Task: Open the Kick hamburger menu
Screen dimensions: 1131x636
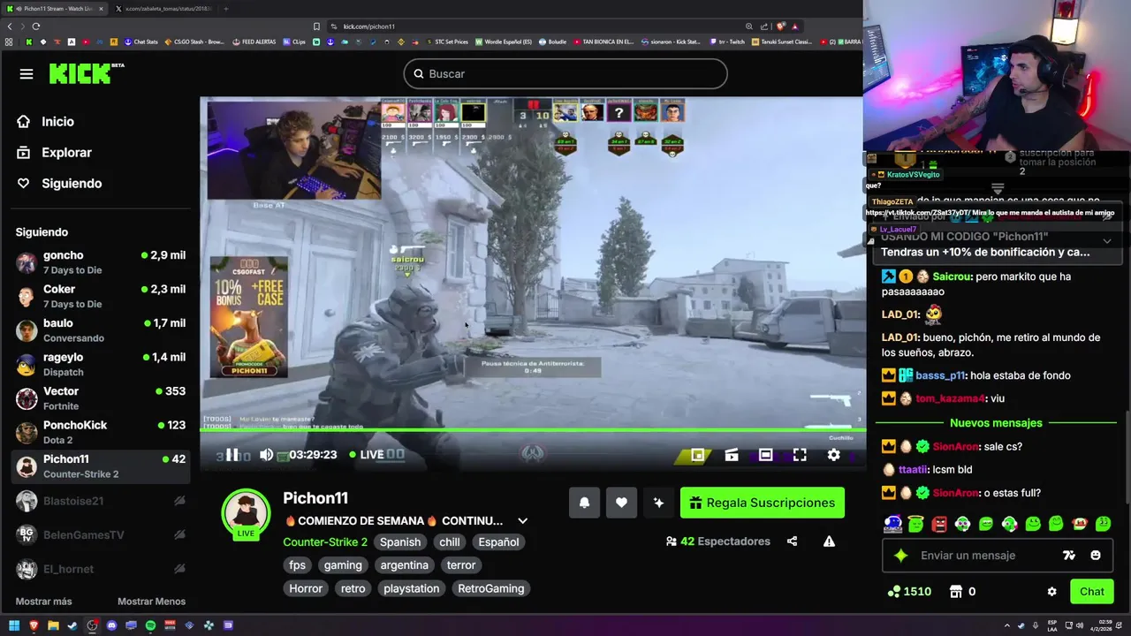Action: coord(27,74)
